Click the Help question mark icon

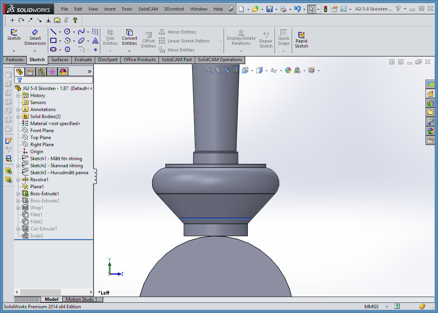398,9
